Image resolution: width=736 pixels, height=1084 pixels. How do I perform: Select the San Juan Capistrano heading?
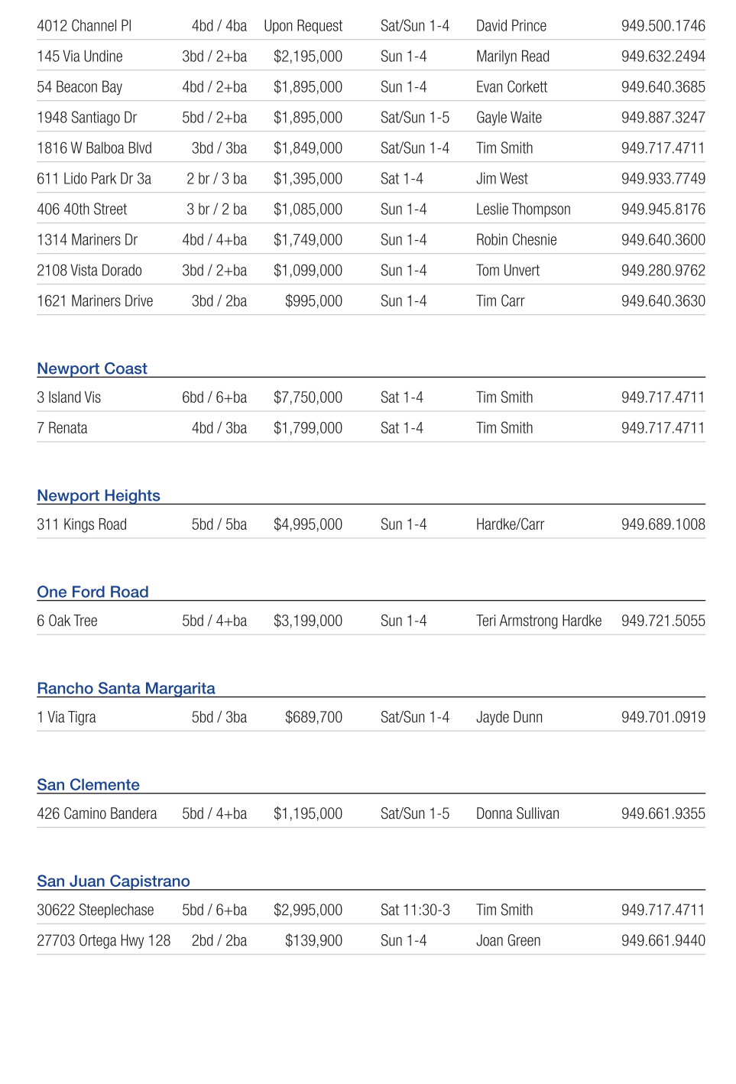pos(113,881)
